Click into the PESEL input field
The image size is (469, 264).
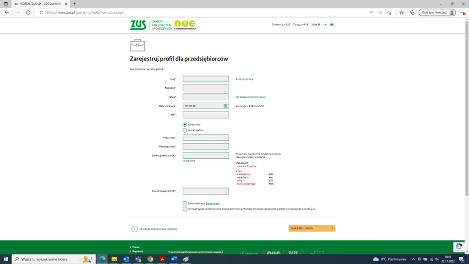(205, 97)
